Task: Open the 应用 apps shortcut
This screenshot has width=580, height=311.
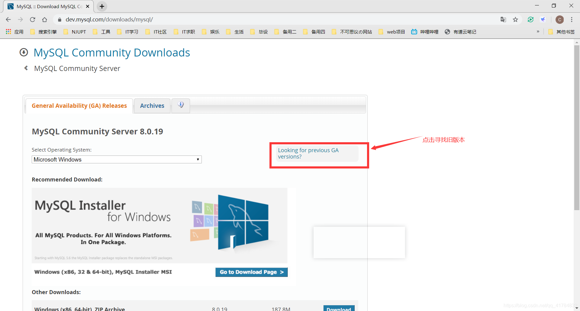Action: coord(14,32)
